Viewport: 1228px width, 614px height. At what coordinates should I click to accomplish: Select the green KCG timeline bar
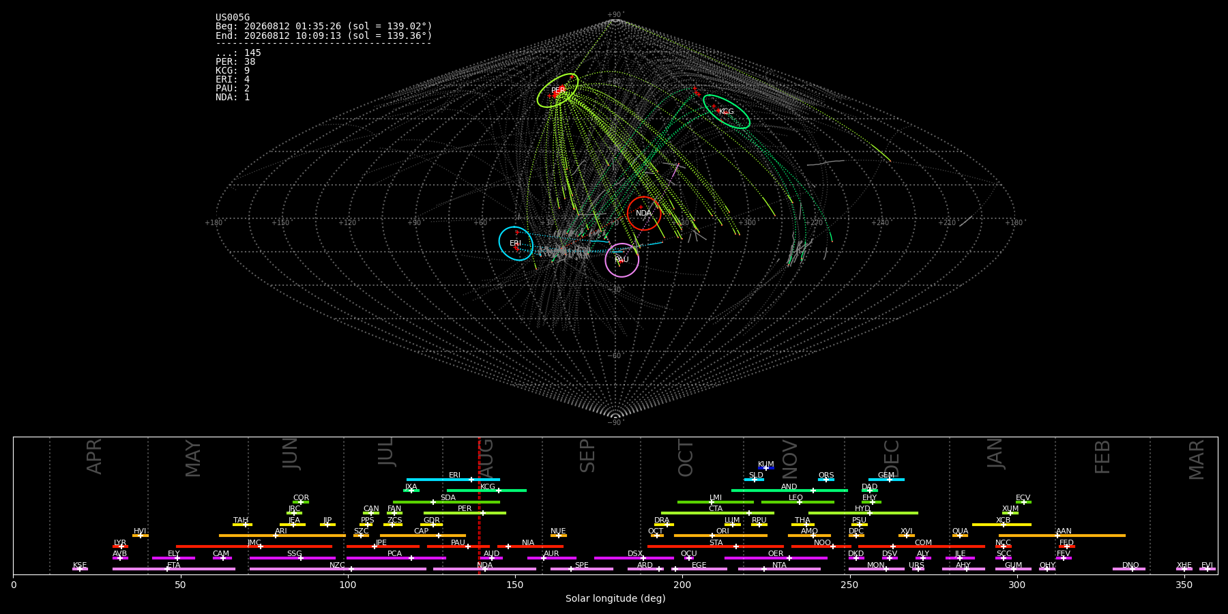[x=486, y=491]
